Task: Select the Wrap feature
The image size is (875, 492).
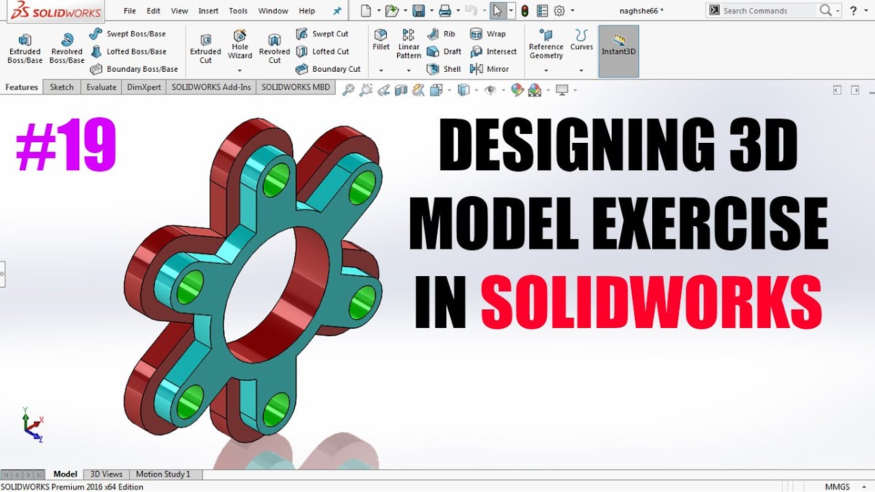Action: click(488, 33)
